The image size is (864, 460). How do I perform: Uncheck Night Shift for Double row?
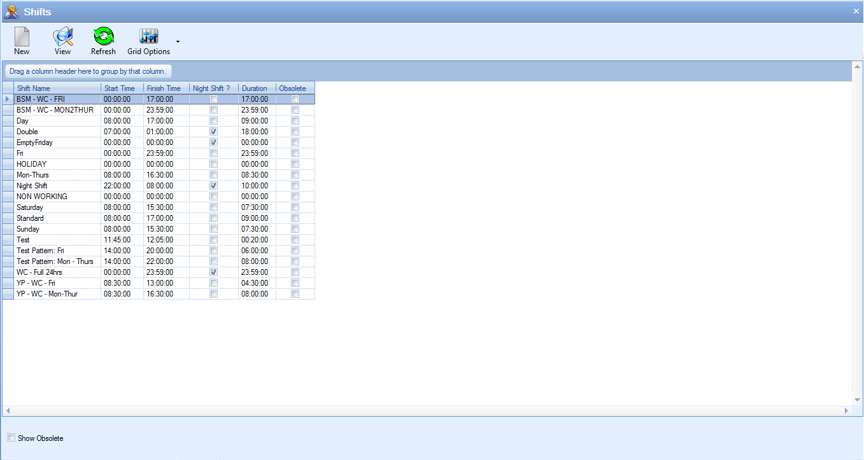[214, 132]
